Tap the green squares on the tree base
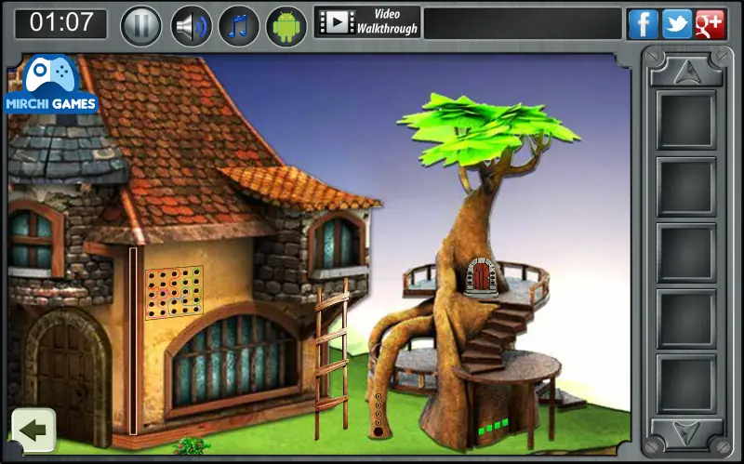This screenshot has width=744, height=464. (x=494, y=426)
